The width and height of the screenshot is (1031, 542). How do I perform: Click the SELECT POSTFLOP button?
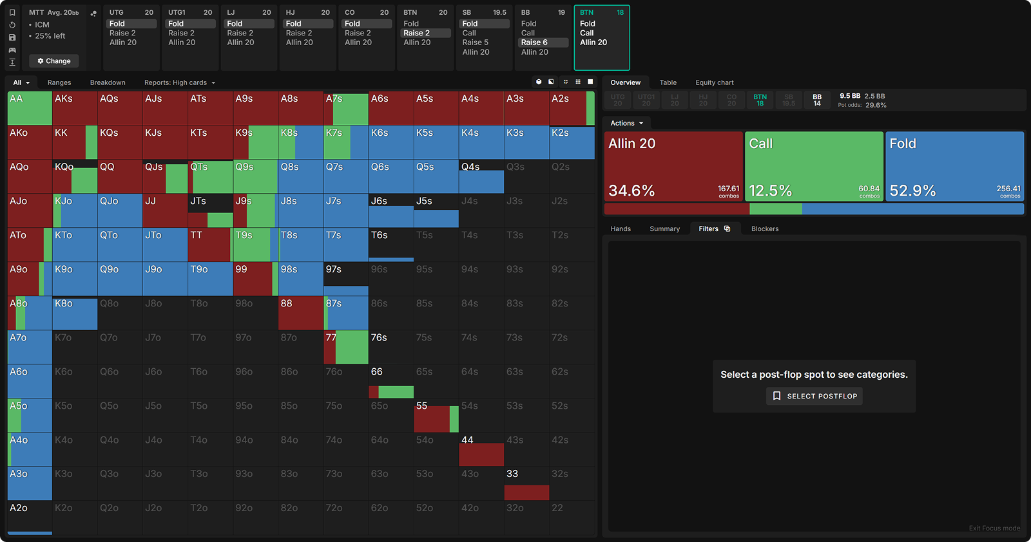[x=814, y=396]
